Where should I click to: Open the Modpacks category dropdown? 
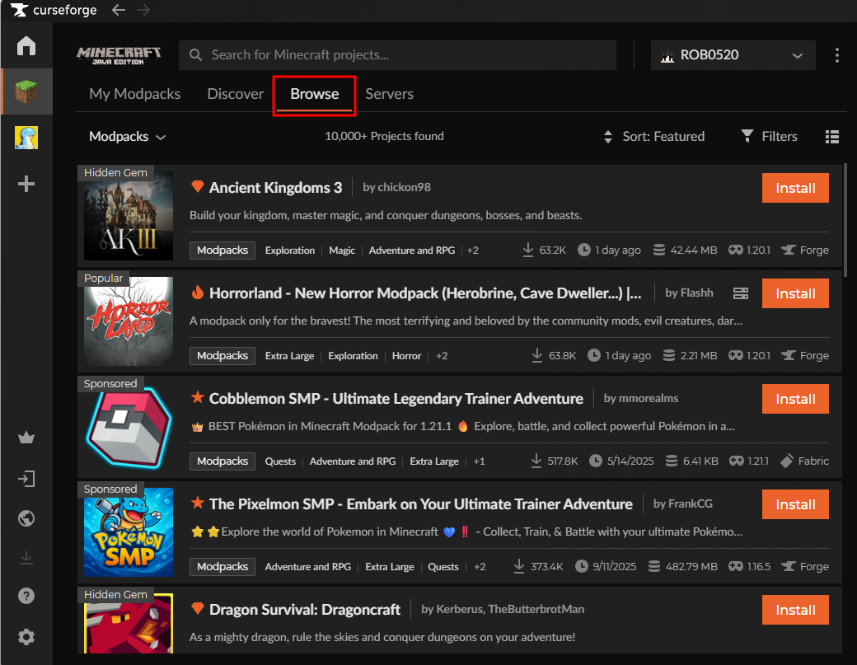click(127, 137)
